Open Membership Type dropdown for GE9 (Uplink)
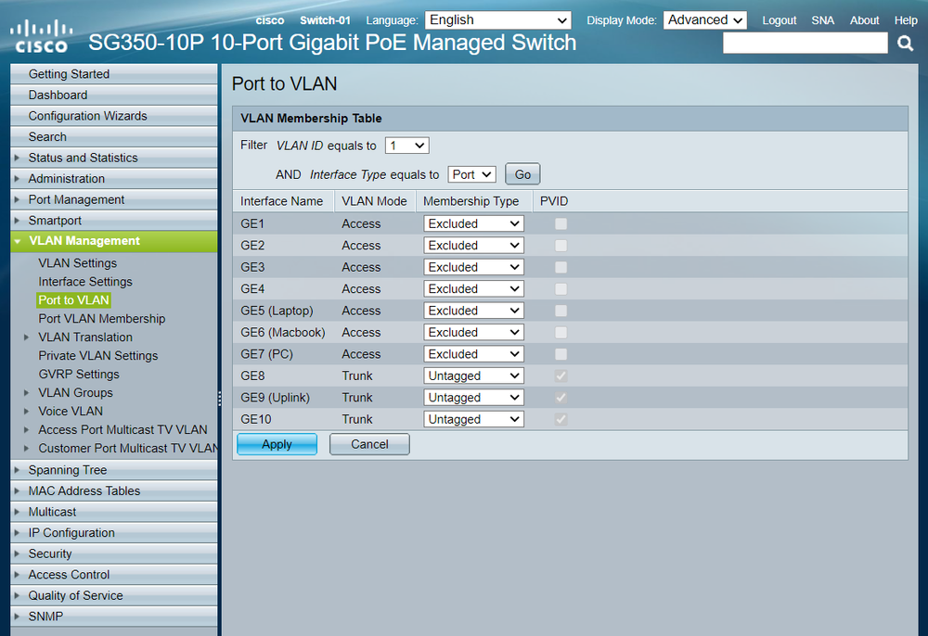 [473, 398]
